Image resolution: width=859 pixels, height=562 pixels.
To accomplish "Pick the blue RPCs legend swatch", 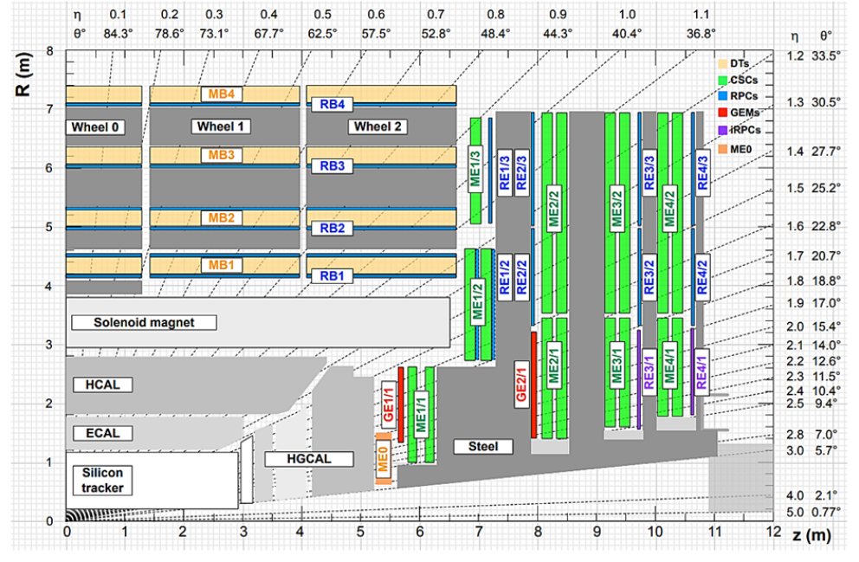I will [x=723, y=96].
